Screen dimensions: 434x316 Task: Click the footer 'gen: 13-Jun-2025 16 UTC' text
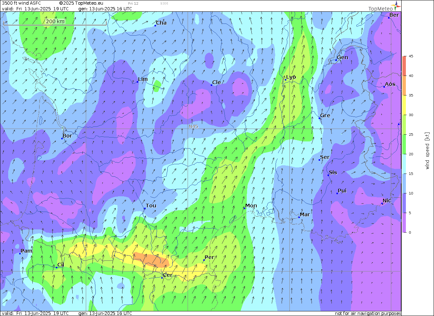[105, 314]
